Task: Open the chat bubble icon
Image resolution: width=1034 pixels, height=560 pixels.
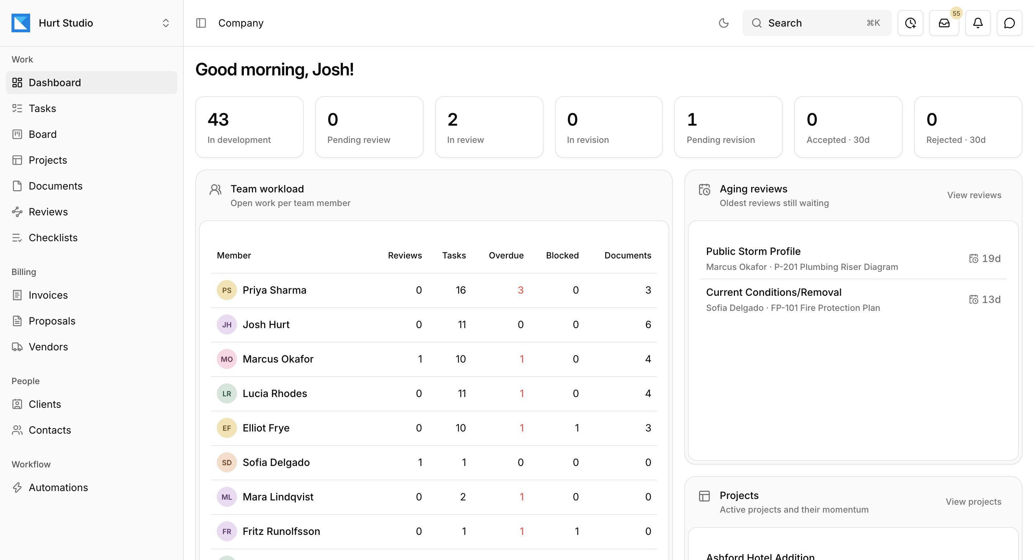Action: [1009, 23]
